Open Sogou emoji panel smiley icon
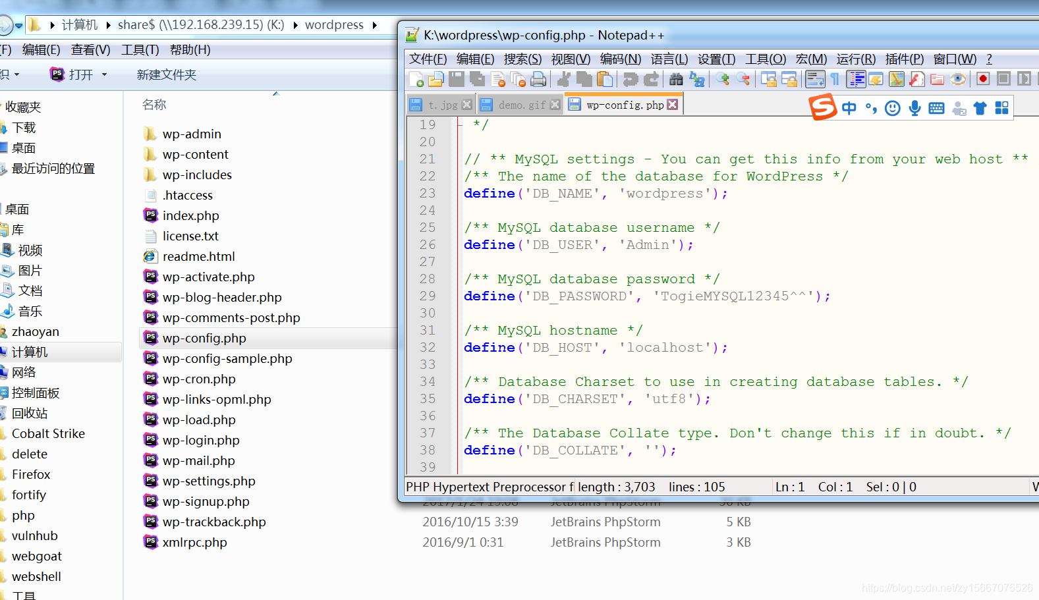1039x600 pixels. point(892,108)
